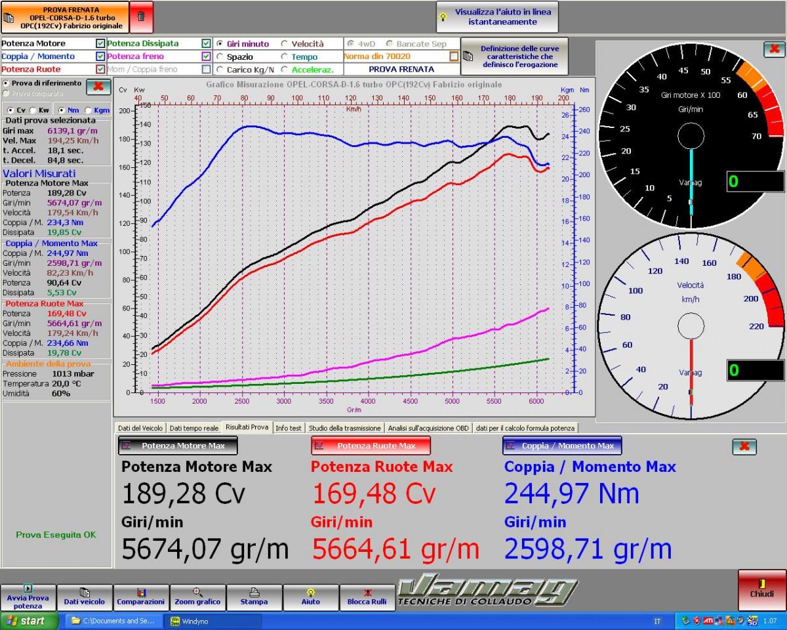This screenshot has width=787, height=630.
Task: Click Blocca Rulli button
Action: [368, 597]
